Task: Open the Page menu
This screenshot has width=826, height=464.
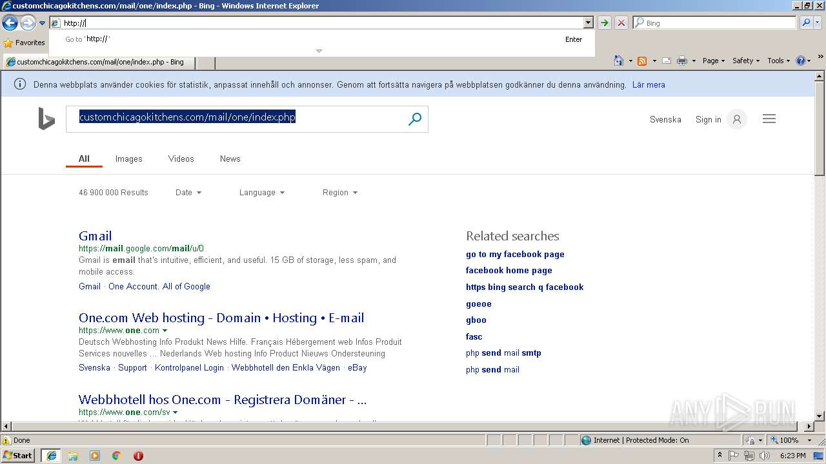Action: [x=714, y=61]
